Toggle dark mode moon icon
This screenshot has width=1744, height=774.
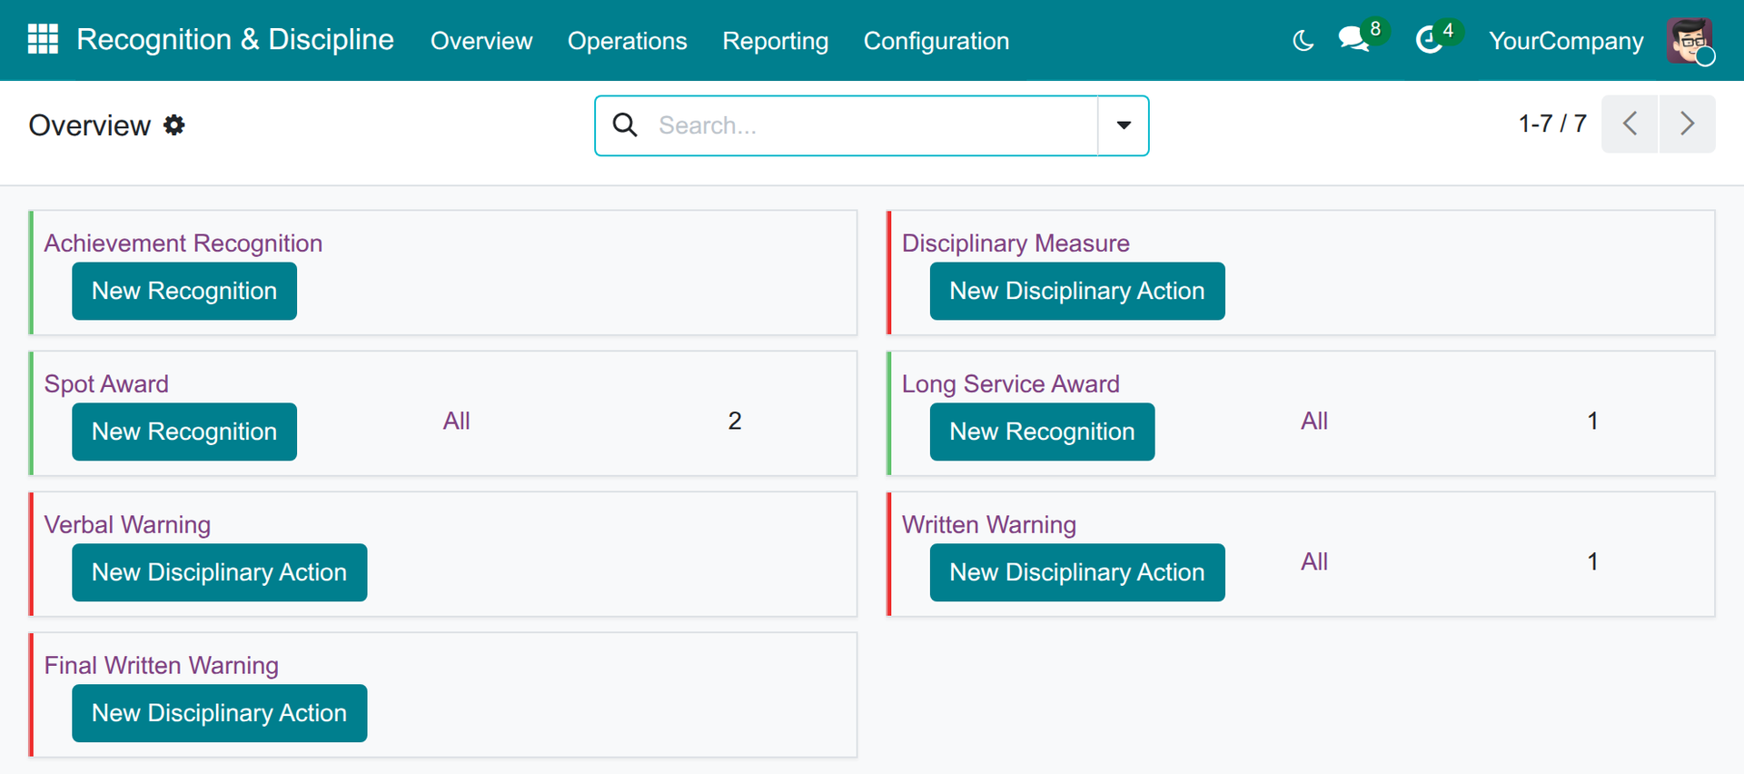point(1303,41)
